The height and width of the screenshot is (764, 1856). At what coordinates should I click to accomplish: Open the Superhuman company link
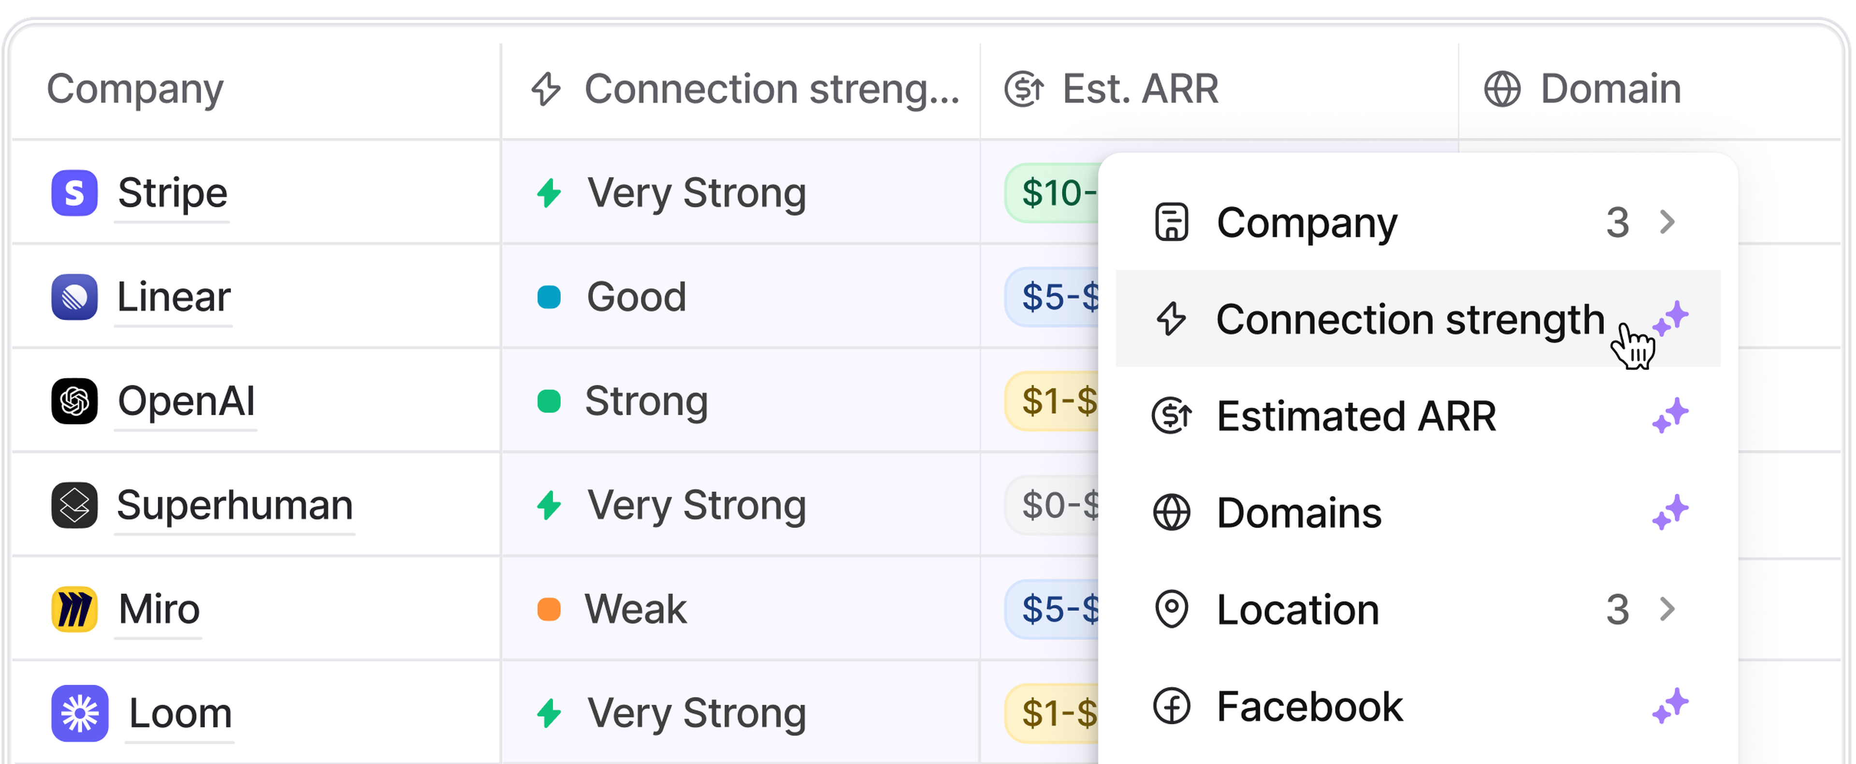234,504
